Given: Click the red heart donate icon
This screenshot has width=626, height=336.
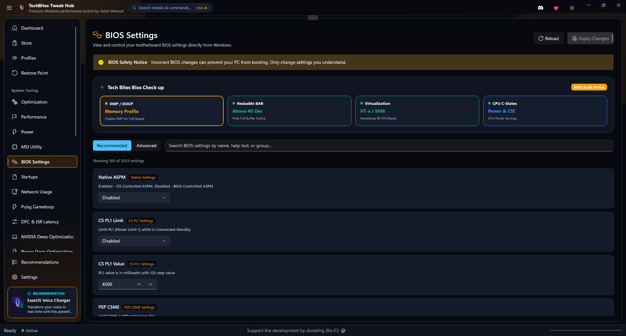Looking at the screenshot, I should click(556, 8).
